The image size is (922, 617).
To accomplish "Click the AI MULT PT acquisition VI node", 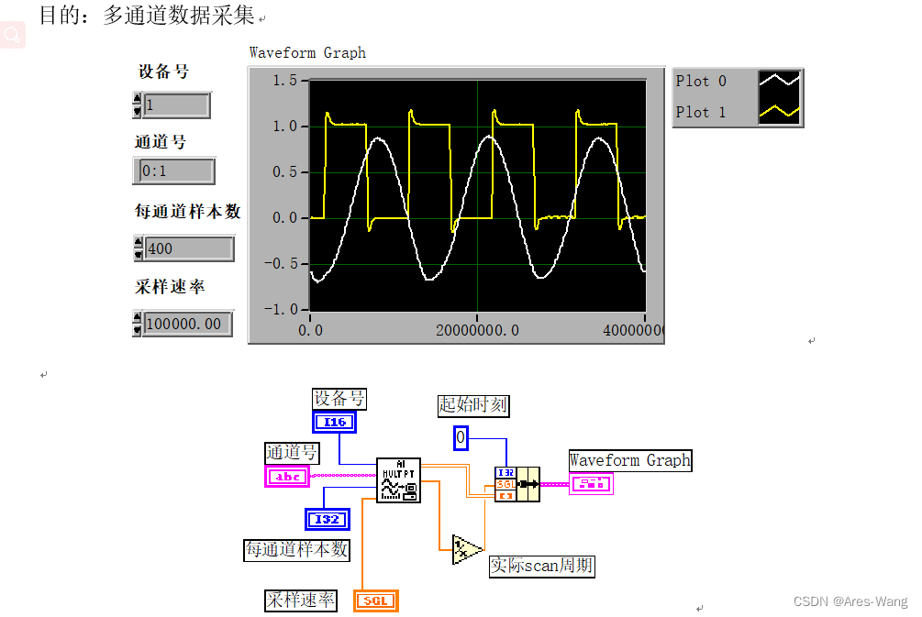I will tap(398, 480).
